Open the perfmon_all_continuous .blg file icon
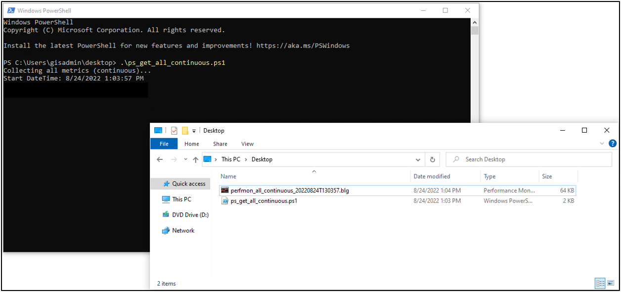621x292 pixels. pos(225,191)
